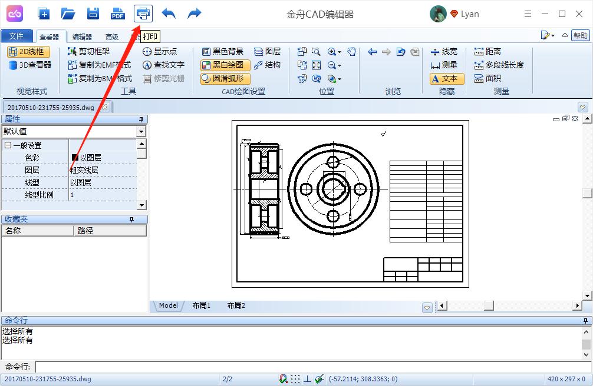Toggle the 2D线框 wireframe mode
Screen dimensions: 593x386
click(28, 52)
